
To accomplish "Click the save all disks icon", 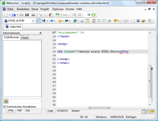I will pyautogui.click(x=27, y=15).
